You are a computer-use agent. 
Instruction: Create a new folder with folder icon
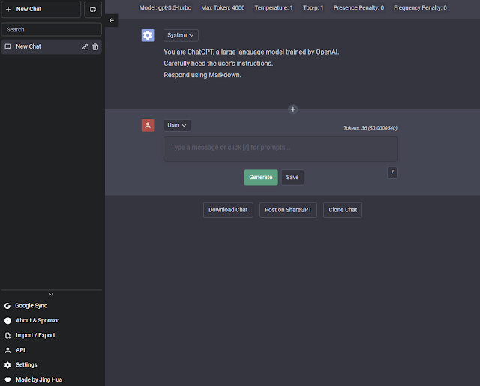tap(93, 9)
